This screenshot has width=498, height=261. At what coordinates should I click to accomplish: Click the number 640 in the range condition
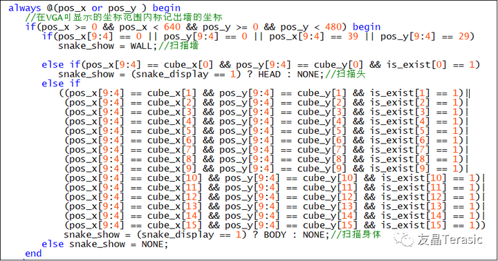[x=172, y=27]
